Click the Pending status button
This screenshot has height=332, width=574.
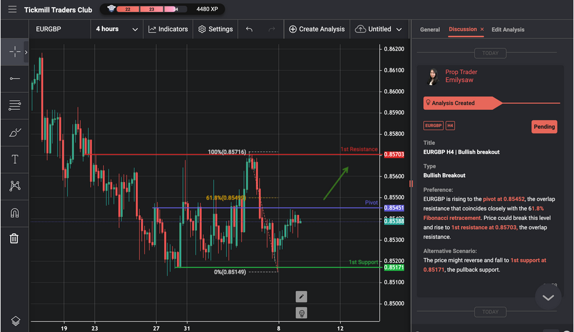point(544,127)
